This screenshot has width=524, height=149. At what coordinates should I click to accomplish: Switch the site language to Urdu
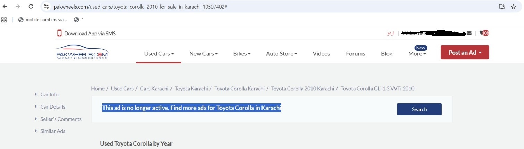(391, 34)
